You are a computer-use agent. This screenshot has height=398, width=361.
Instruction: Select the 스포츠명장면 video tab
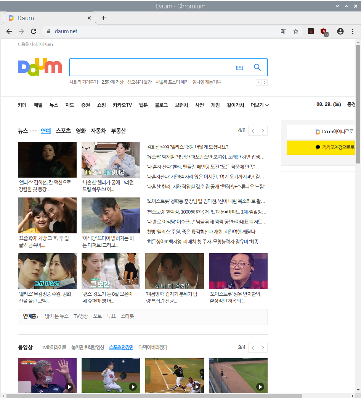(121, 347)
